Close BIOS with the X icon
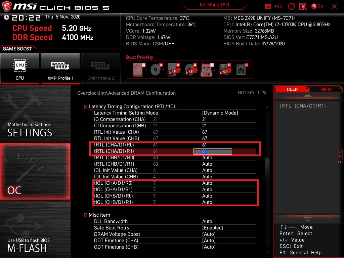Screen dimensions: 344x258 coord(334,7)
